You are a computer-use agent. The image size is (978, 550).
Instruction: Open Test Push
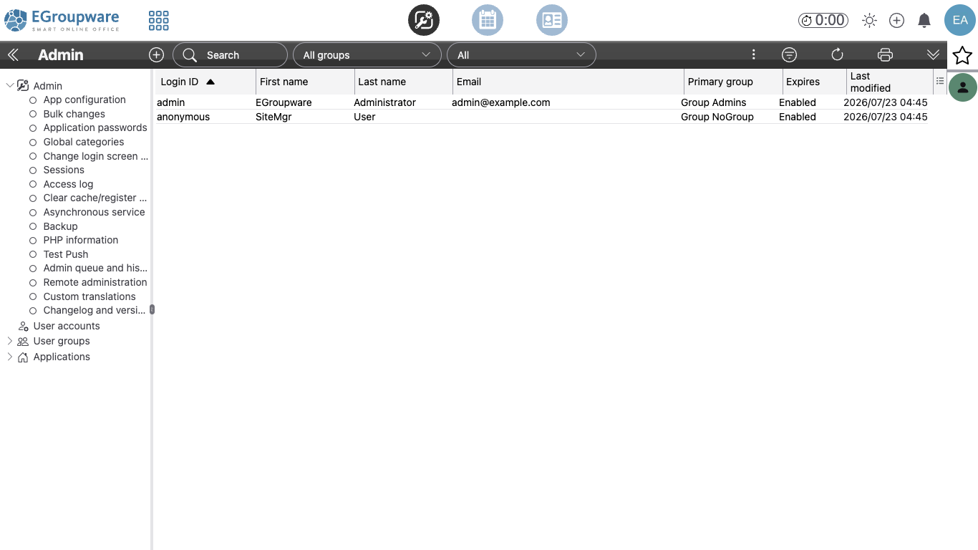(66, 254)
